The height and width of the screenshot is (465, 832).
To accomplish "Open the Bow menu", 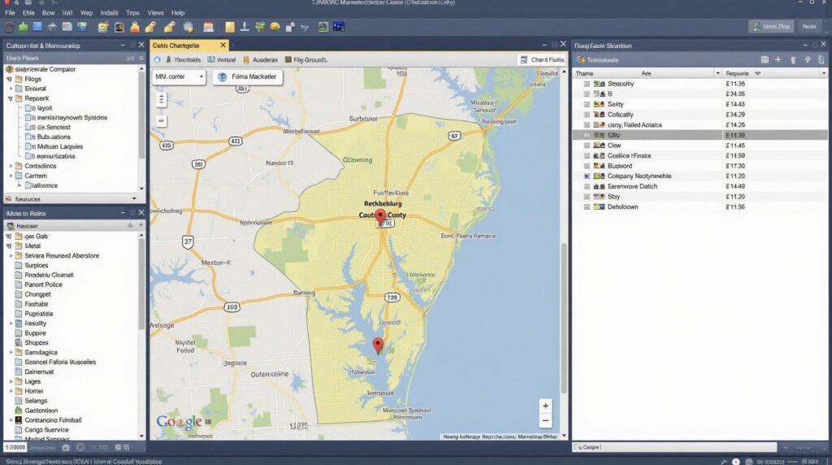I will point(48,13).
